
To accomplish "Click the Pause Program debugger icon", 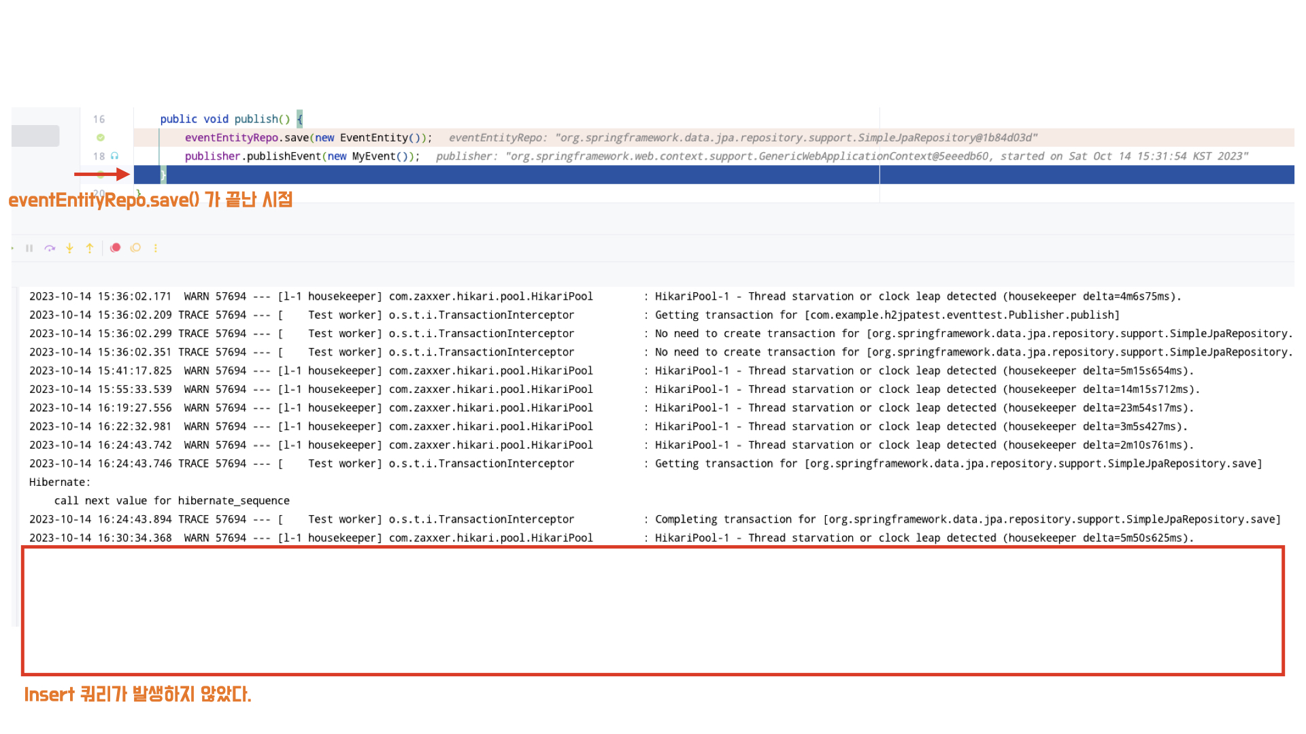I will click(x=29, y=248).
